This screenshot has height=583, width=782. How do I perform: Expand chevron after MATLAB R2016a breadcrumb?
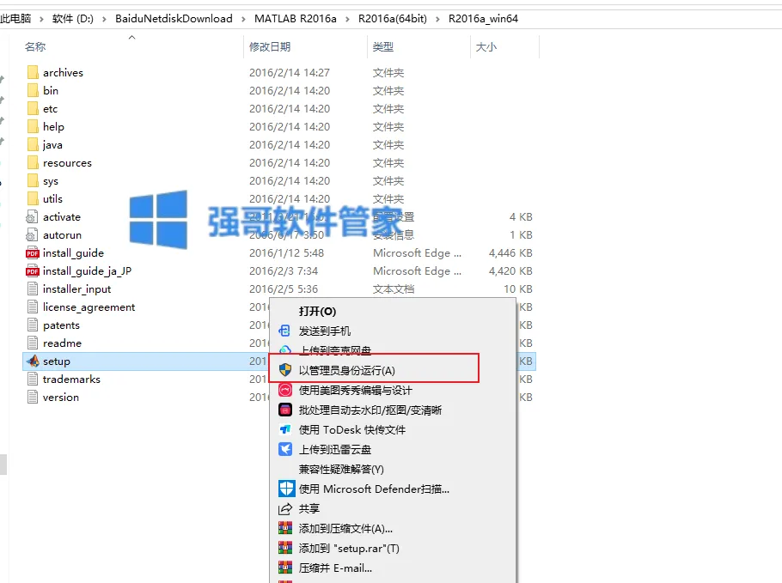[348, 19]
